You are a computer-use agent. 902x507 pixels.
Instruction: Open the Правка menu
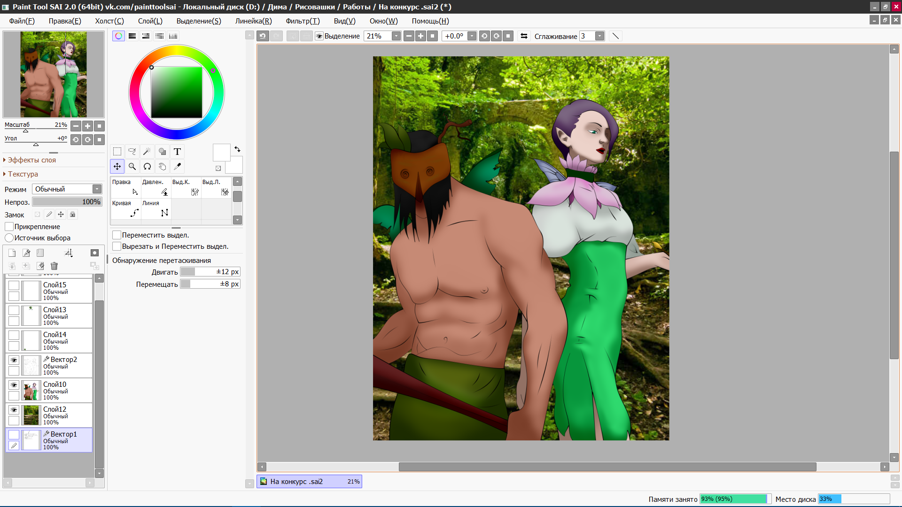[65, 21]
